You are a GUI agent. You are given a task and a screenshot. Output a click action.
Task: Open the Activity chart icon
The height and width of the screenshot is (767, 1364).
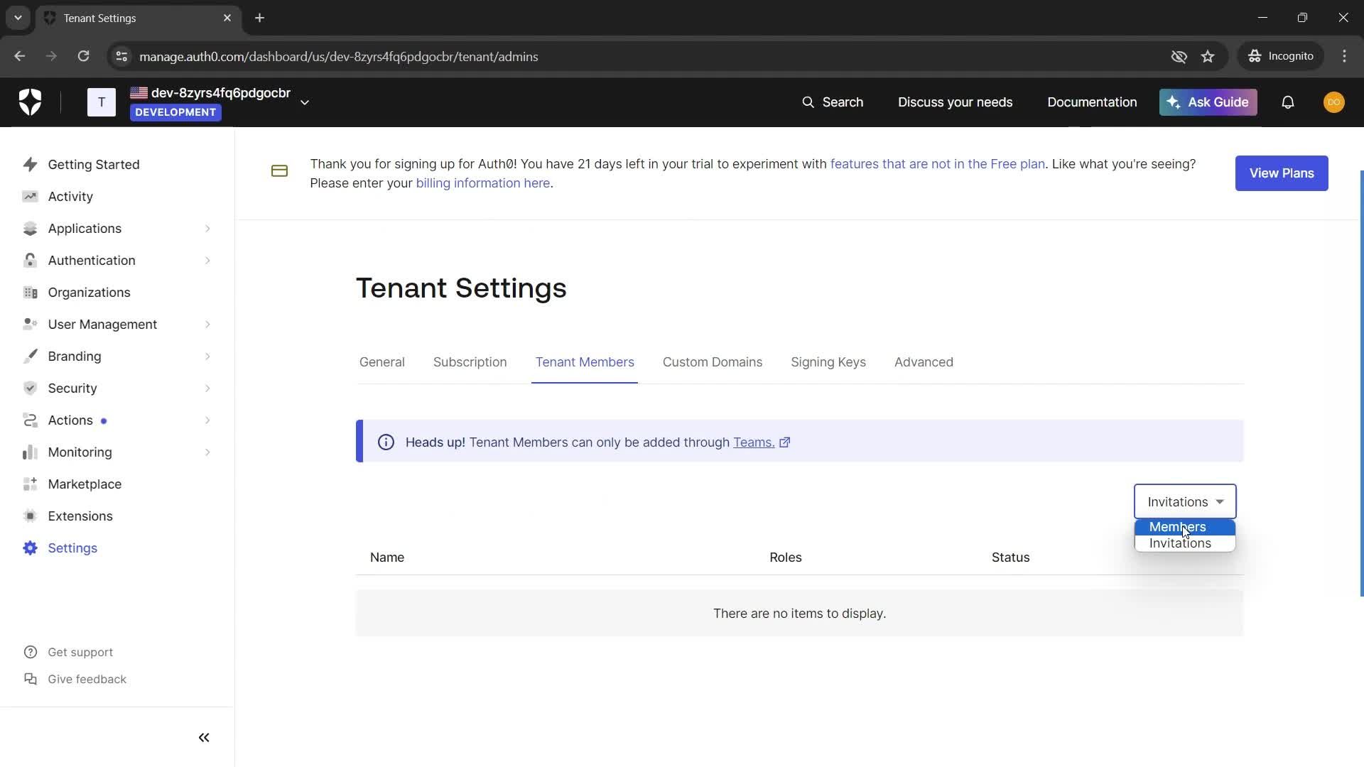coord(30,196)
